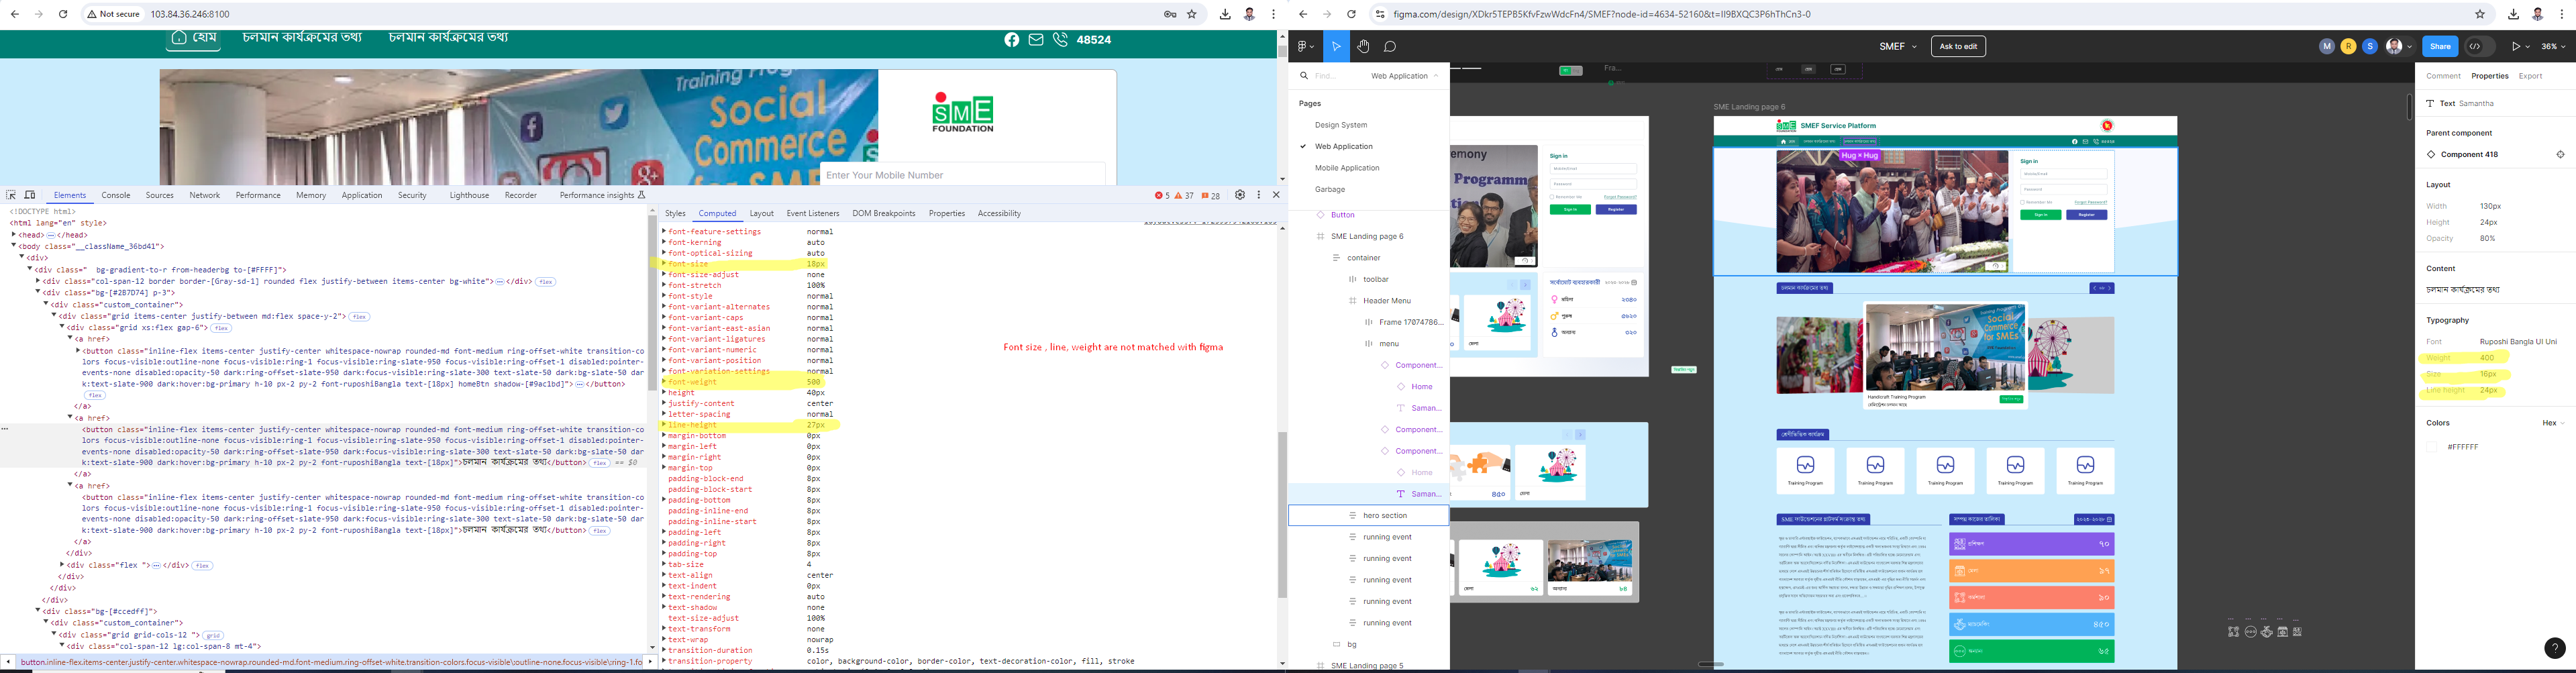Image resolution: width=2576 pixels, height=673 pixels.
Task: Reload the 103.84.36.246 page
Action: (x=63, y=14)
